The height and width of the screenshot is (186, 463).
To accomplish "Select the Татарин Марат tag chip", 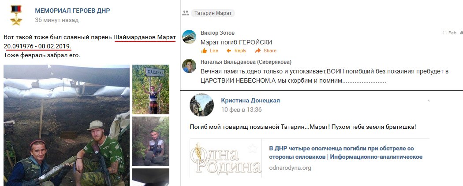I will click(x=213, y=13).
